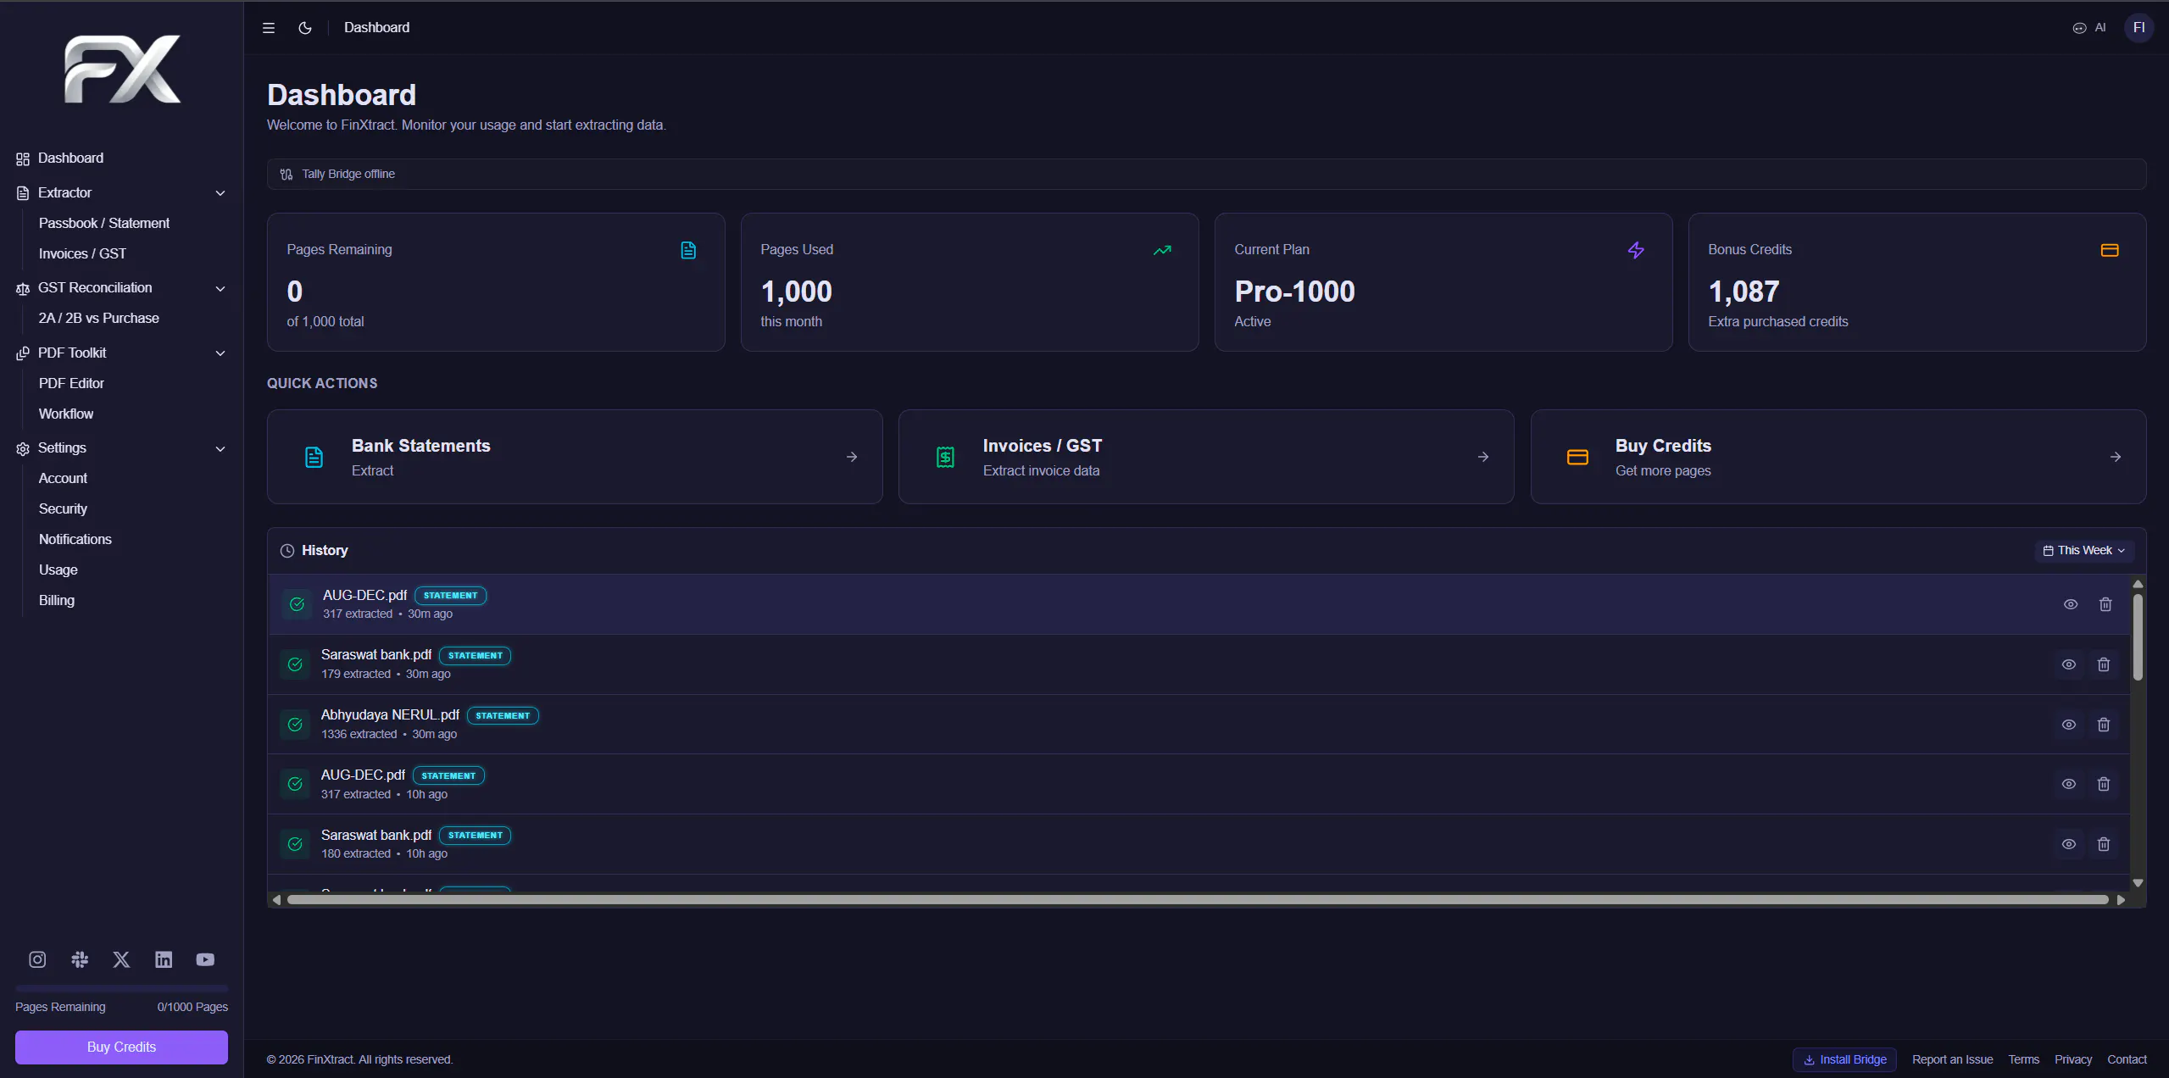This screenshot has width=2169, height=1078.
Task: Click the History clock icon
Action: [x=287, y=551]
